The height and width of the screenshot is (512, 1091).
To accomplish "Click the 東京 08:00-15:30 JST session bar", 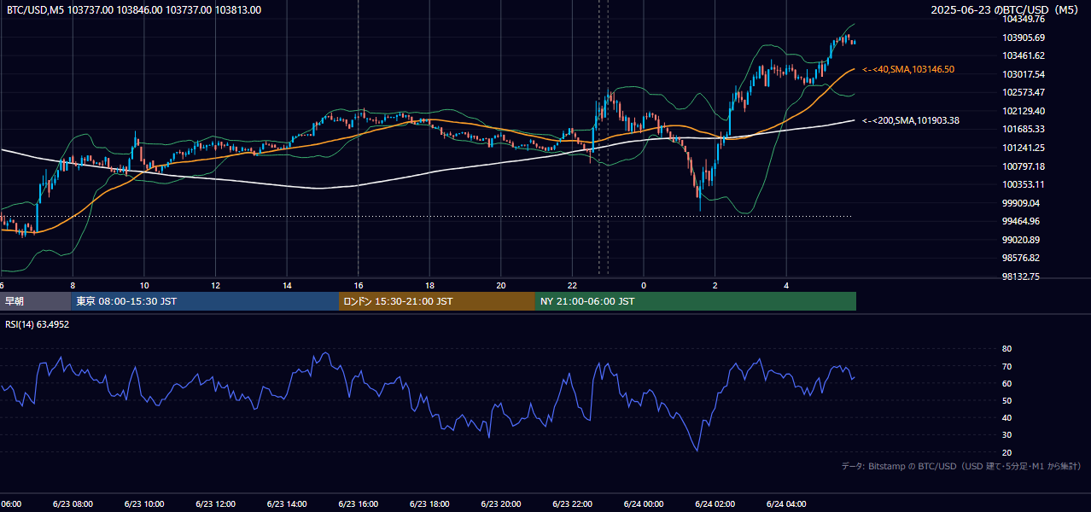I will [205, 301].
